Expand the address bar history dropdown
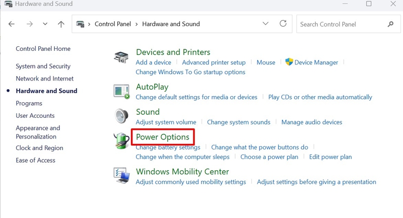 (265, 24)
